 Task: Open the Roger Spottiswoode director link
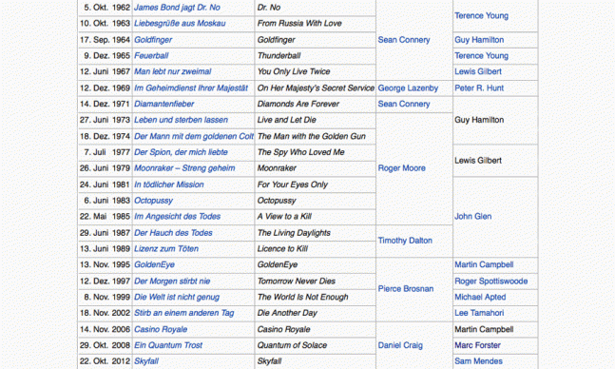491,282
